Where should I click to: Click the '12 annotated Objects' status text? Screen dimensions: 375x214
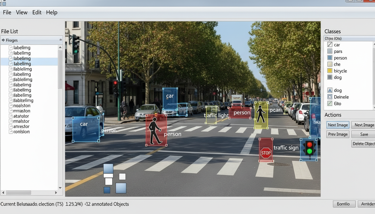(107, 204)
